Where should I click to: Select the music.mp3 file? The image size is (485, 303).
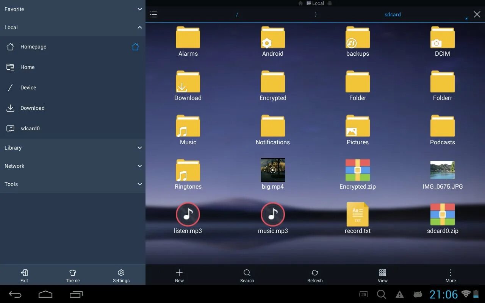(x=273, y=218)
